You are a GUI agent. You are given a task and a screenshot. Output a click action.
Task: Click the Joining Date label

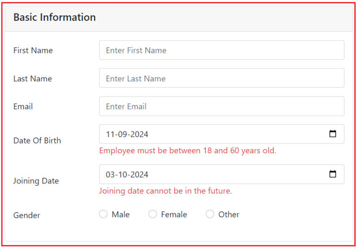[x=36, y=181]
